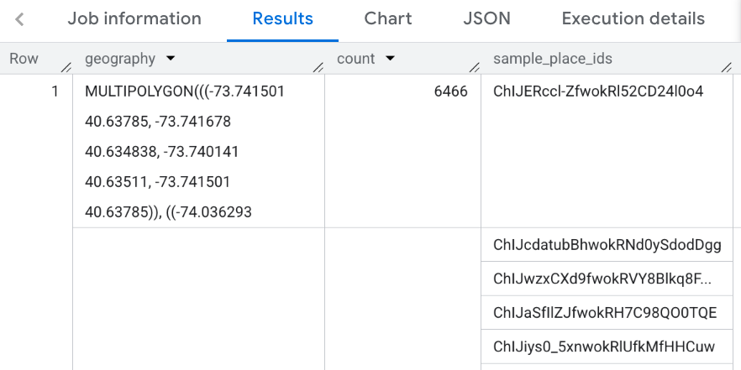Screen dimensions: 741x370
Task: Select the count value 6466
Action: pyautogui.click(x=450, y=91)
